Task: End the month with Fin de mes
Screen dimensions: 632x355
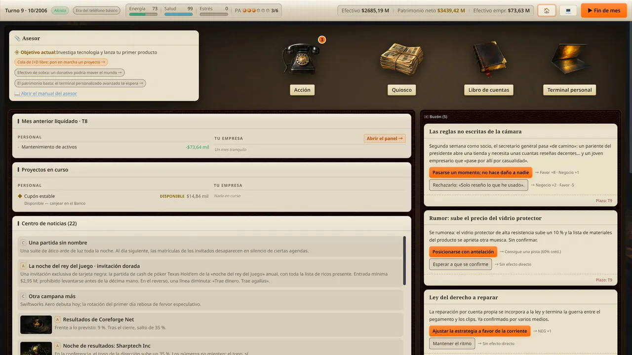Action: pyautogui.click(x=603, y=10)
